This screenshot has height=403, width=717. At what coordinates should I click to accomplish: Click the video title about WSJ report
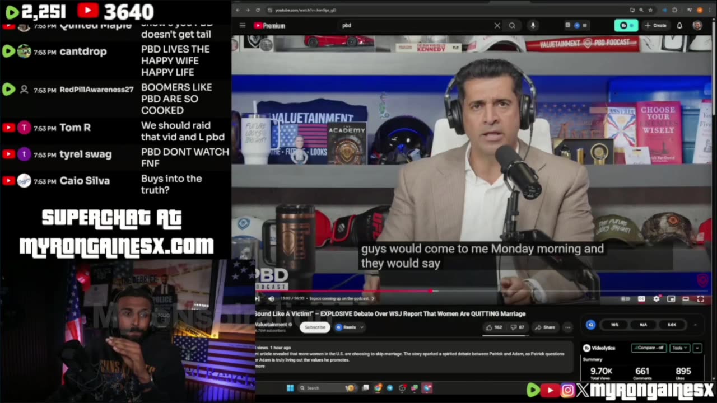(x=390, y=314)
